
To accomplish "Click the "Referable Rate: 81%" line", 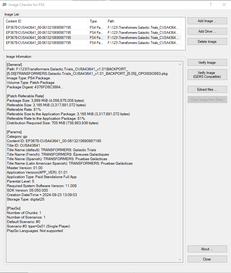I will coord(24,110).
